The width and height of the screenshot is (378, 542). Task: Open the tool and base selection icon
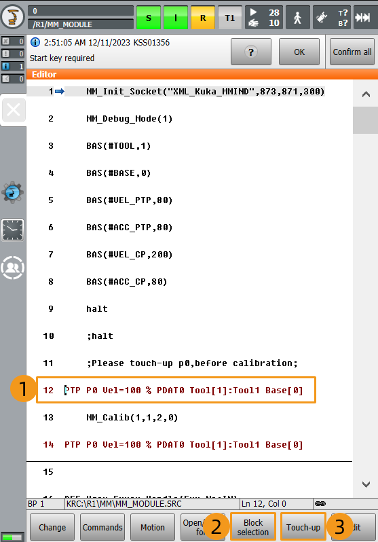click(x=343, y=18)
